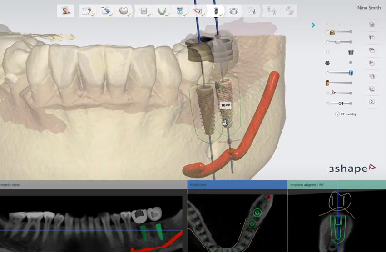Activate the Axial view header
Screen dimensions: 386x253
click(237, 185)
